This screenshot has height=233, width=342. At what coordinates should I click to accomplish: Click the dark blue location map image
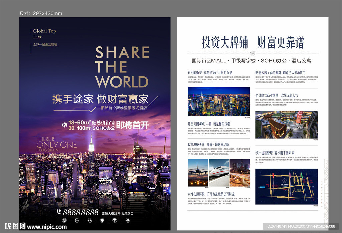click(286, 186)
